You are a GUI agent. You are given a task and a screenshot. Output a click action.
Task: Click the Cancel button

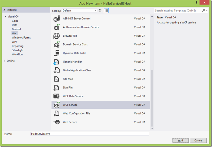coord(198,140)
